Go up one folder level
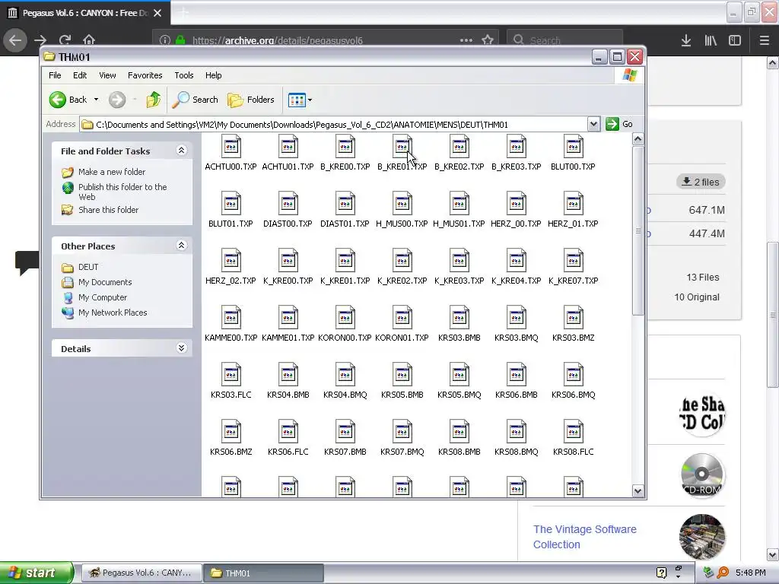 [x=154, y=100]
